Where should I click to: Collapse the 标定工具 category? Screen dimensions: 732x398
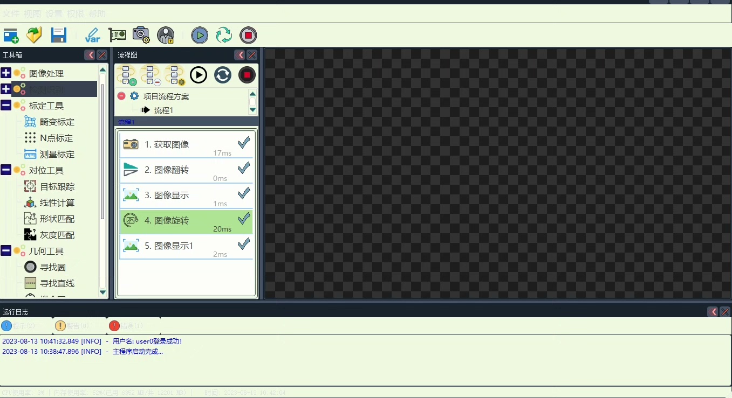[6, 105]
